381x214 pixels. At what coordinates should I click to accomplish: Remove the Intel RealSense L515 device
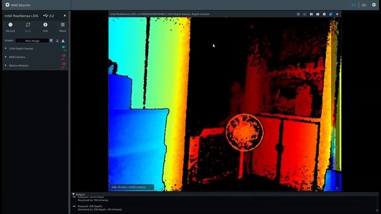tap(65, 15)
